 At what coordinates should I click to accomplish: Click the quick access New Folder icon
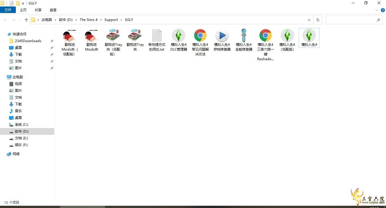pos(18,3)
